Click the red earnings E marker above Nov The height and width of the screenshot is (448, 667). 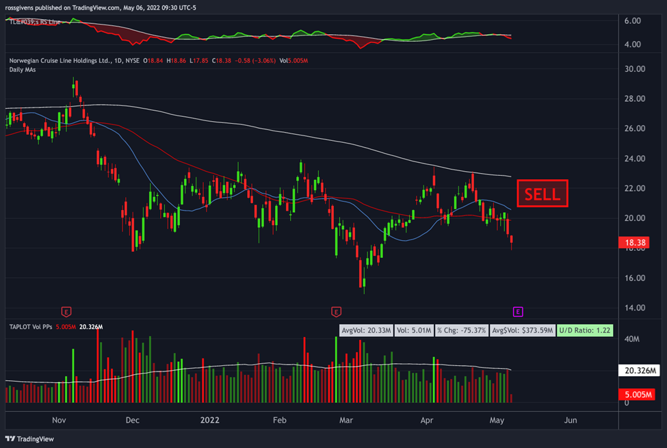click(x=66, y=312)
